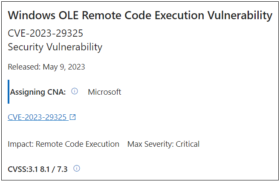Click the info icon beside Assigning CNA
The image size is (280, 183).
tap(75, 91)
